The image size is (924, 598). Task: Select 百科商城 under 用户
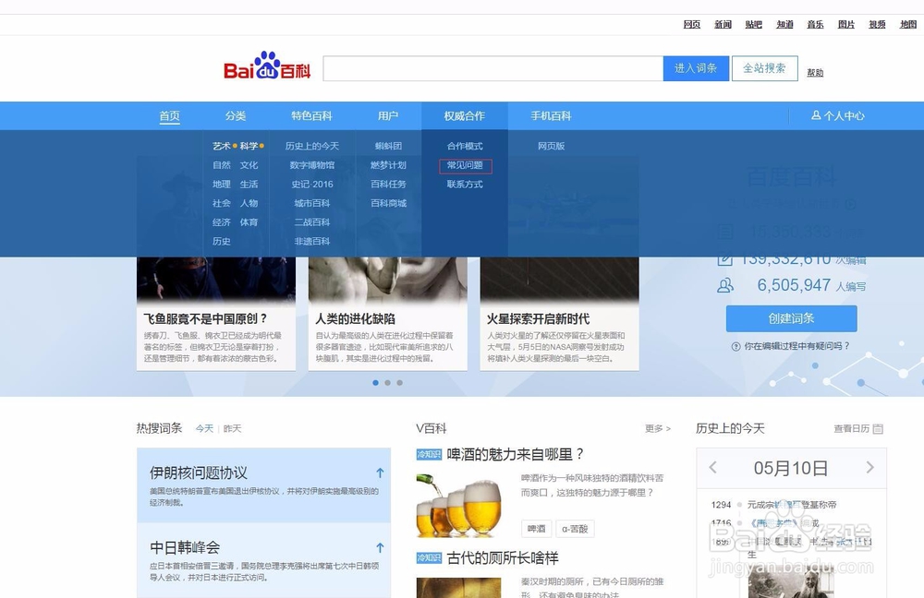(x=388, y=203)
